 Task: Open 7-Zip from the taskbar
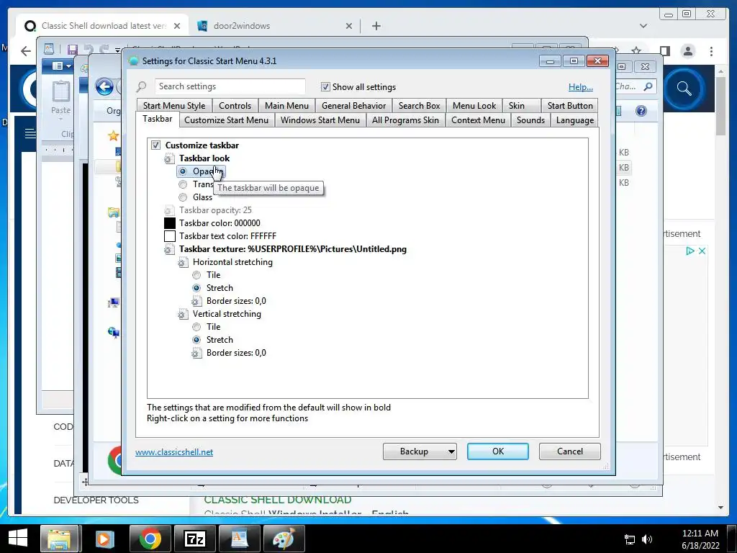click(x=194, y=539)
